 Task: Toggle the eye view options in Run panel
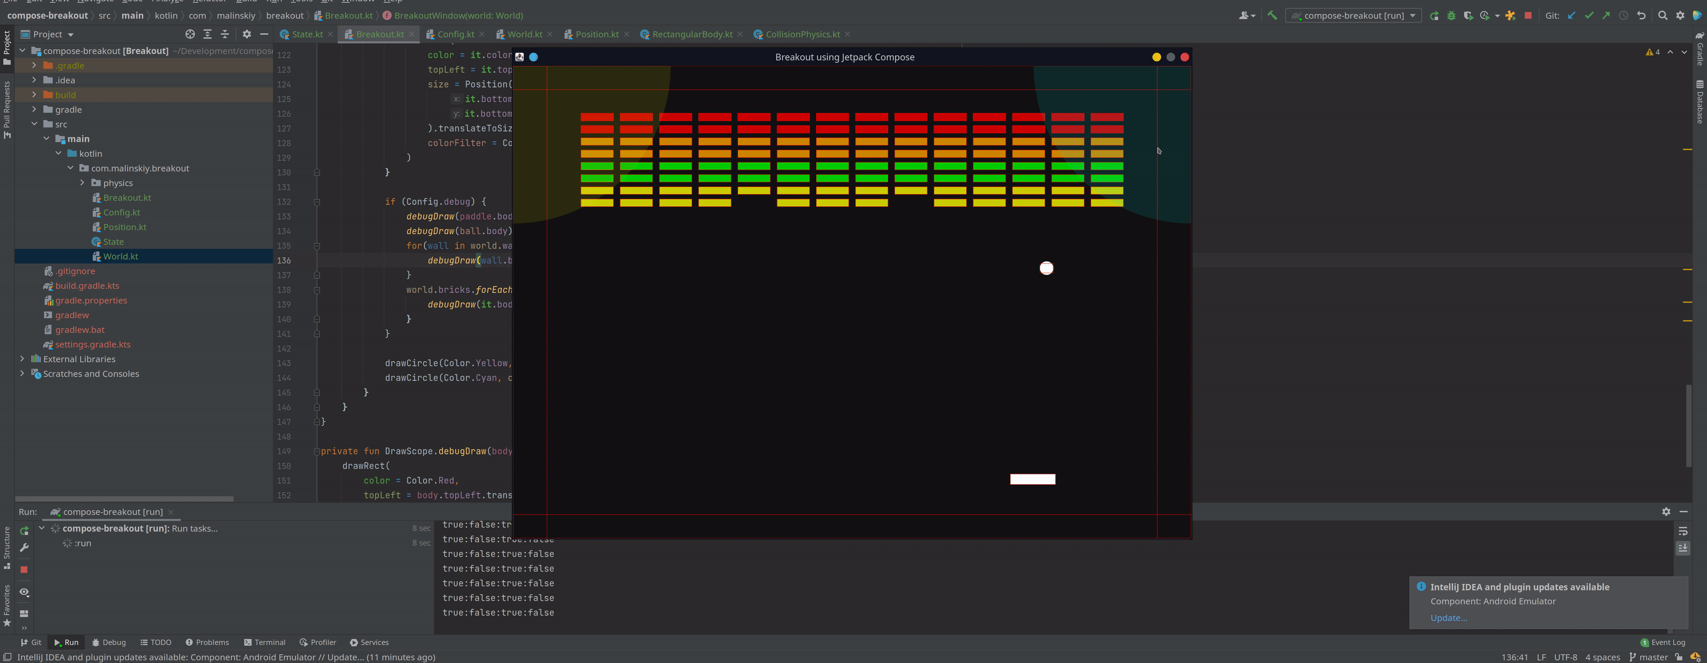(24, 592)
